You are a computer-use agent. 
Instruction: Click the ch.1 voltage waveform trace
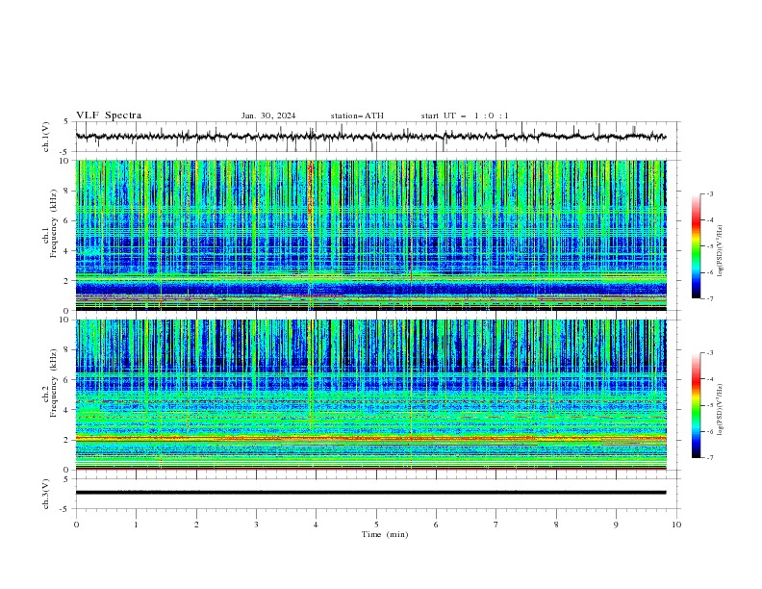pyautogui.click(x=370, y=137)
